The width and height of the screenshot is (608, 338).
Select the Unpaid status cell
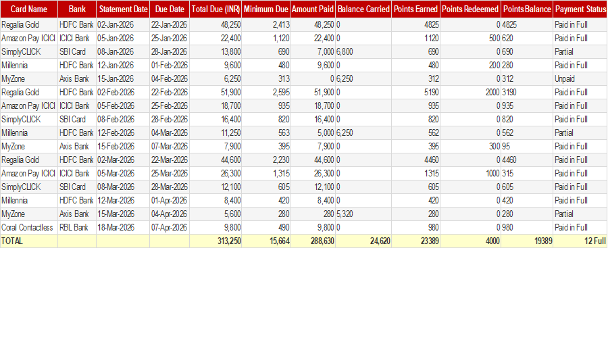click(x=580, y=79)
